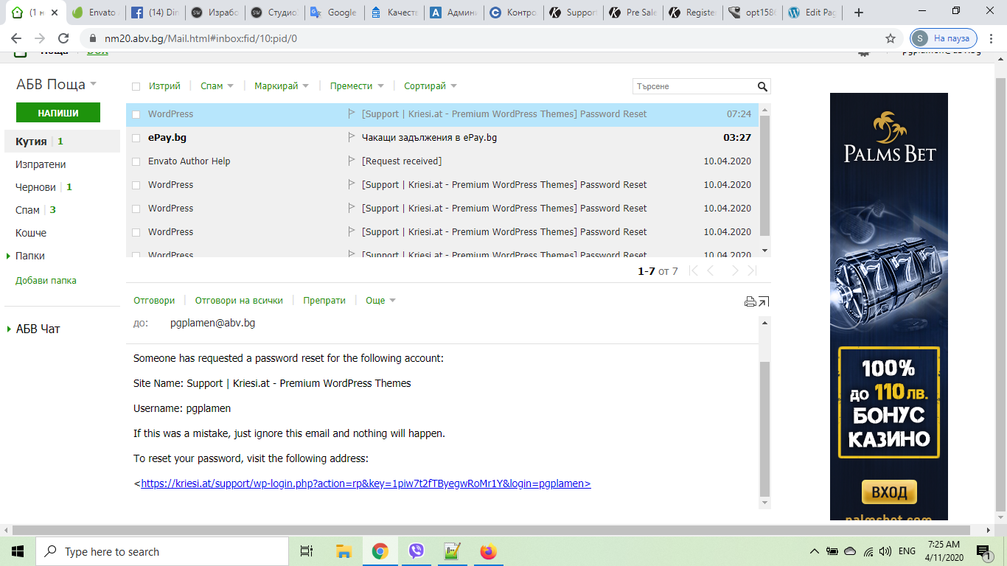The image size is (1007, 566).
Task: Click Препрати forward button
Action: (x=324, y=301)
